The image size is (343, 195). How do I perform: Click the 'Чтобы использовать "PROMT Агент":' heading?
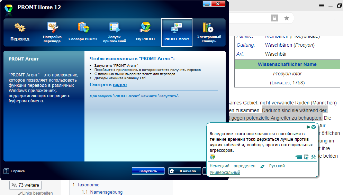point(132,58)
